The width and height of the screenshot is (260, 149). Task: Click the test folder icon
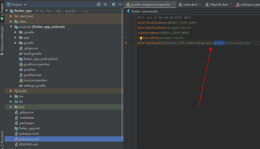[x=16, y=107]
